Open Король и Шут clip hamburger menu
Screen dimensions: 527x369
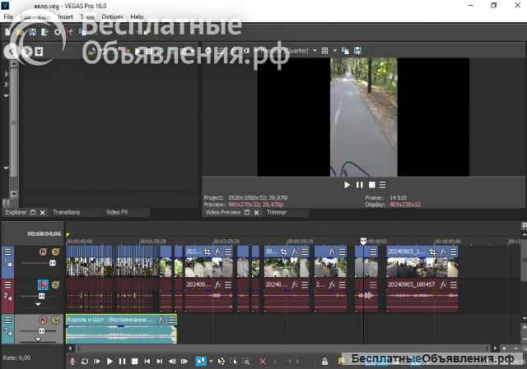(x=171, y=320)
